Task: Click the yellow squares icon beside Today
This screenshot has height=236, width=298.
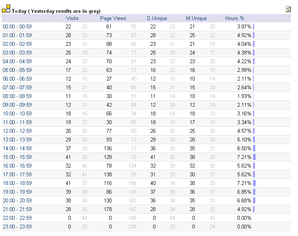Action: point(6,9)
